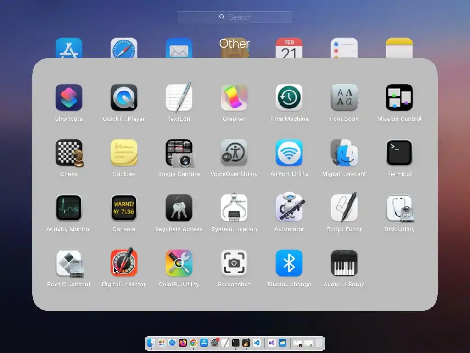Viewport: 470px width, 353px height.
Task: Launch Font Book
Action: pos(344,97)
